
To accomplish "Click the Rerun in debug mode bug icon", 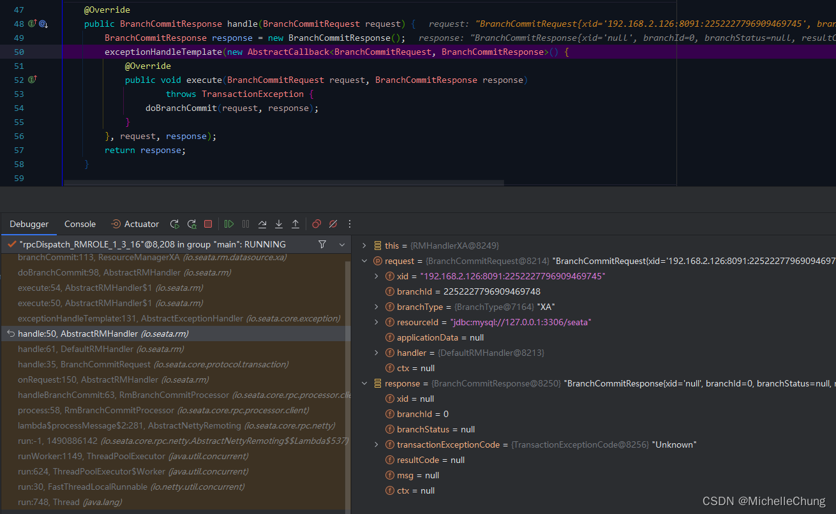I will pos(191,224).
